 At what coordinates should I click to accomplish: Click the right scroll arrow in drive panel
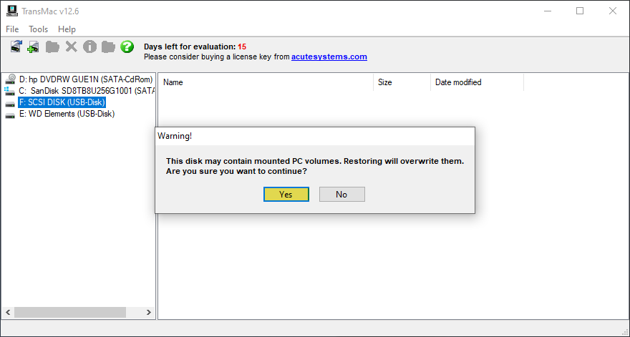click(x=149, y=312)
